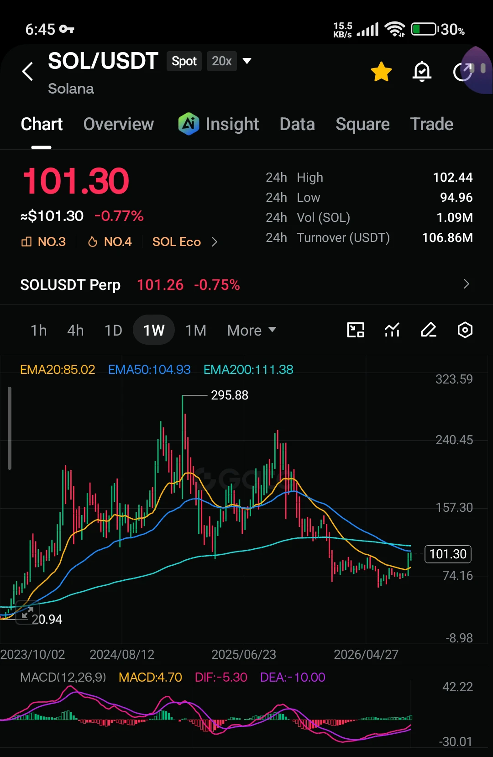Select the 1M timeframe
Viewport: 493px width, 757px height.
[196, 330]
